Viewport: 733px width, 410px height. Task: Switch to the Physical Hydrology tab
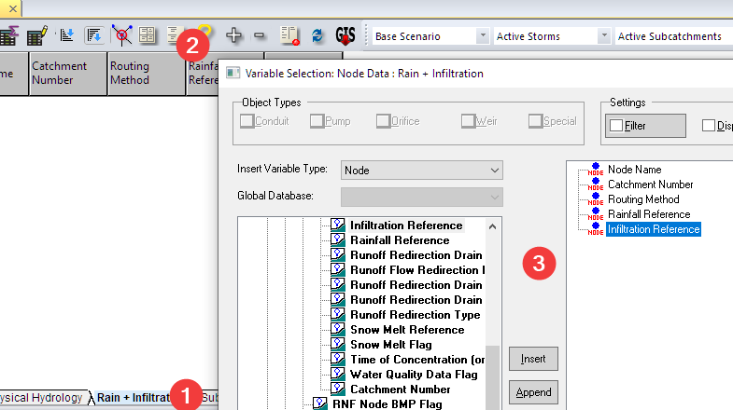(42, 397)
